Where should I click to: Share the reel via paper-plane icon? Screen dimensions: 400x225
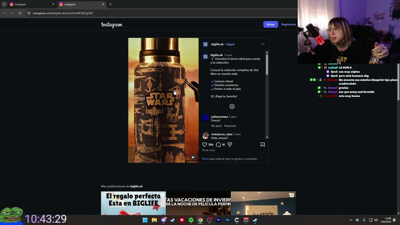230,145
